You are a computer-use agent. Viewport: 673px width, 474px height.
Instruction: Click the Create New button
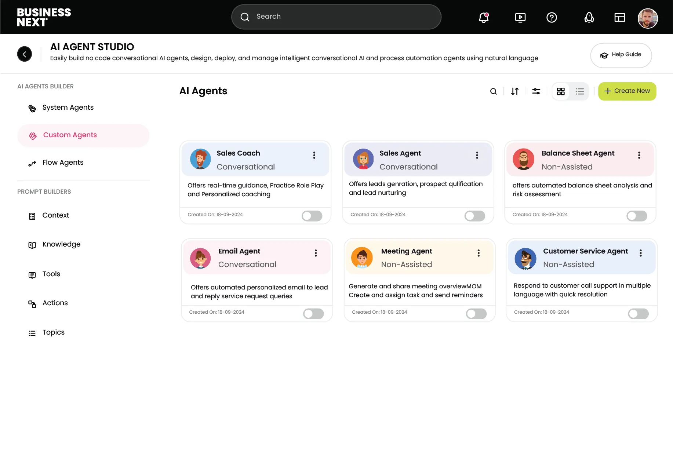(627, 91)
